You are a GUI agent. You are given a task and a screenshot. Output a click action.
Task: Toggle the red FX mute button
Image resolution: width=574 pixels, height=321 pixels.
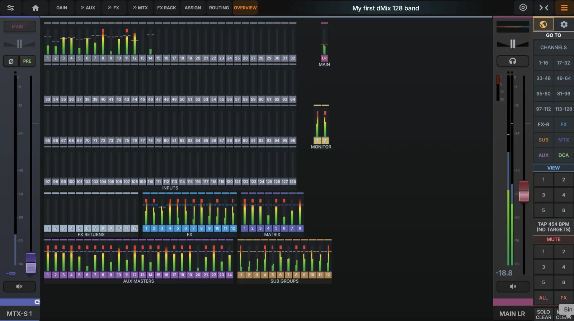point(564,298)
